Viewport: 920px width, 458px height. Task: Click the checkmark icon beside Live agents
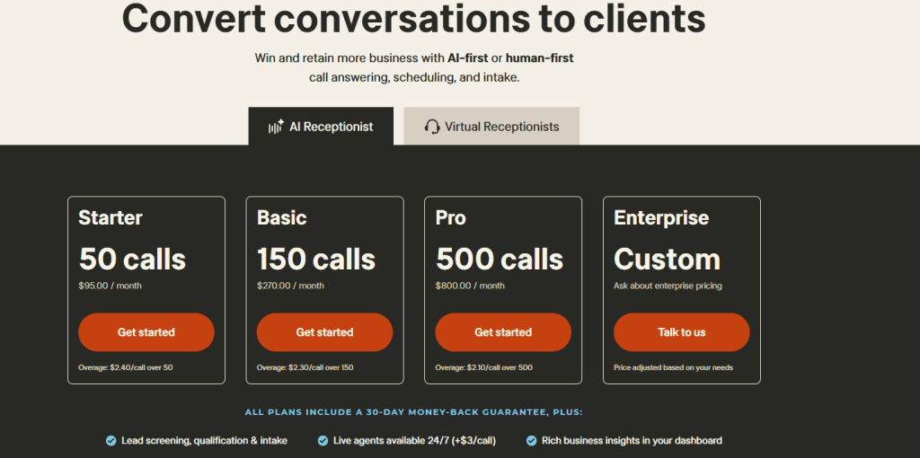click(323, 440)
